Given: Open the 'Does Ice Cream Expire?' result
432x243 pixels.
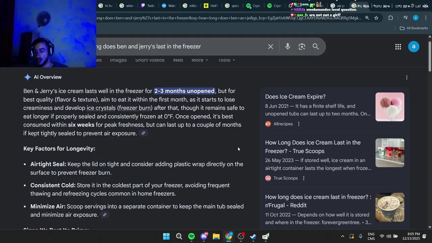Looking at the screenshot, I should [295, 97].
